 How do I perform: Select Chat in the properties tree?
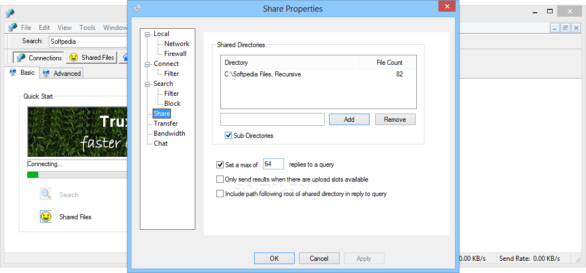(161, 143)
